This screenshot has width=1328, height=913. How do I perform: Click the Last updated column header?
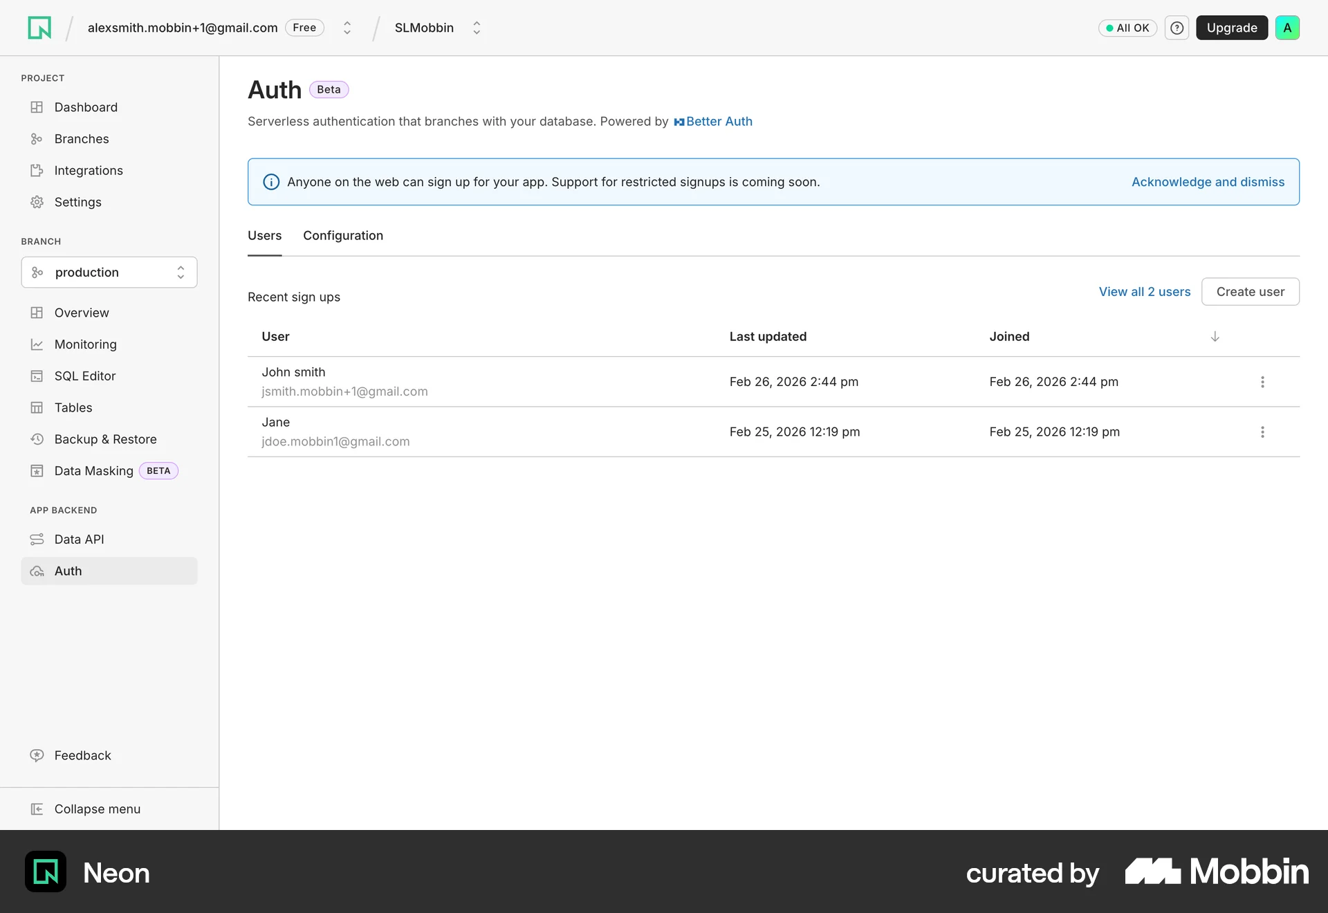coord(768,337)
